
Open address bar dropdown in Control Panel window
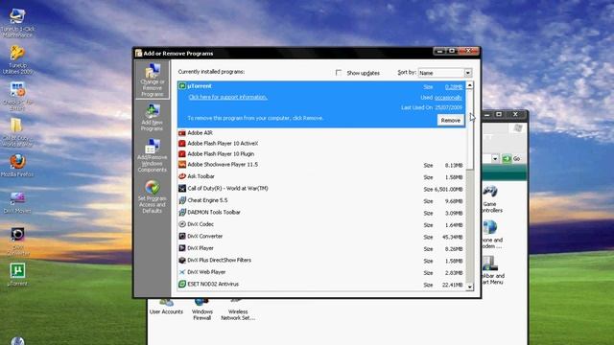pos(495,159)
